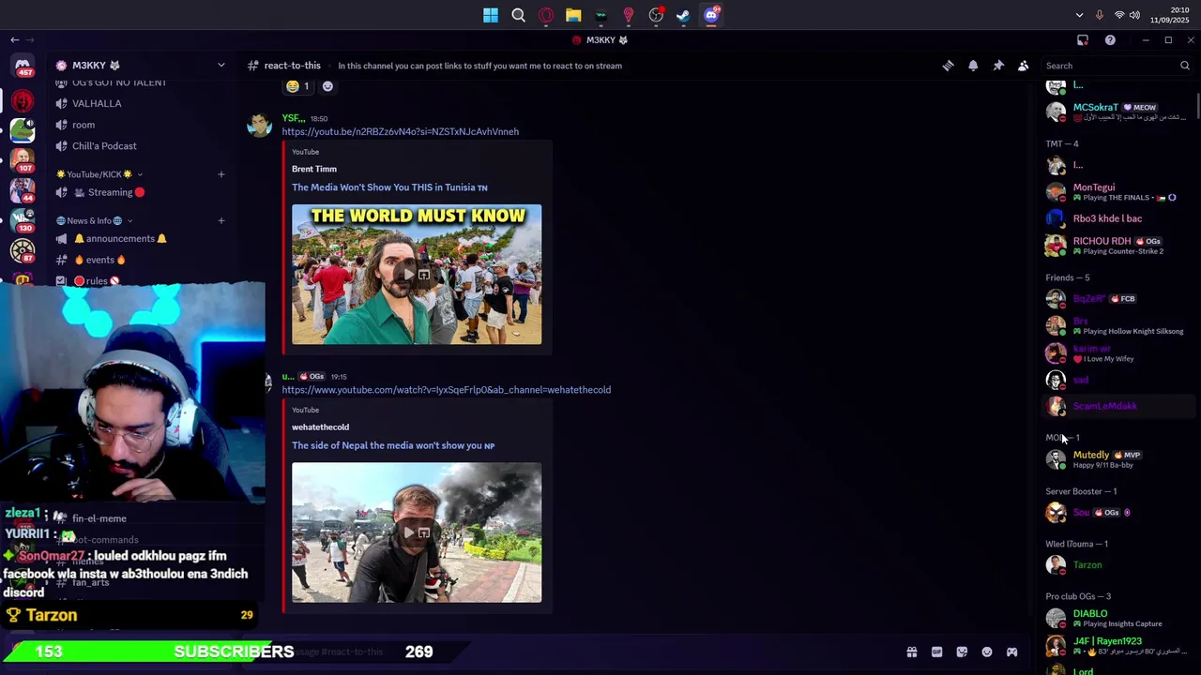Open the Discord inbox icon
Viewport: 1201px width, 675px height.
coord(1083,40)
